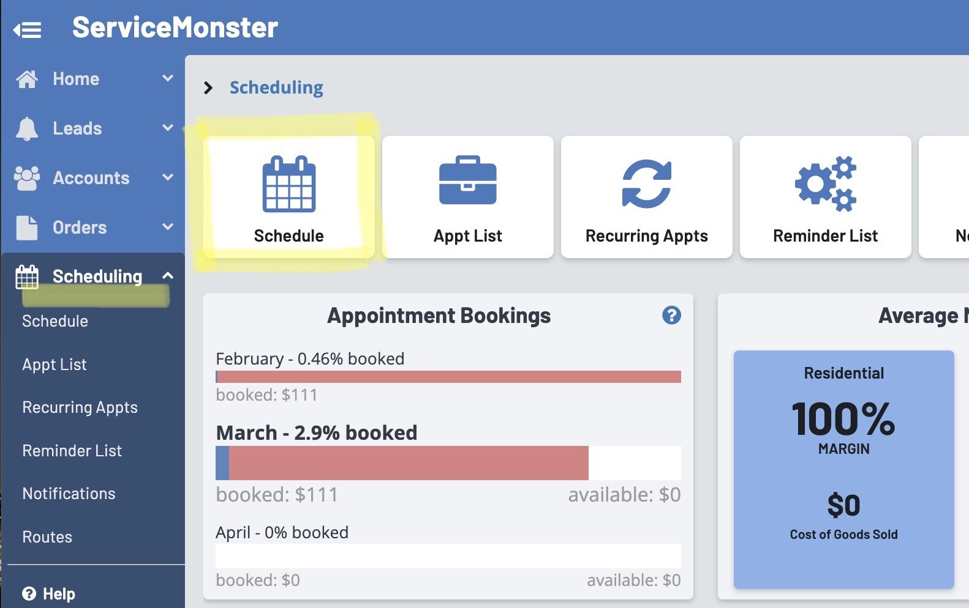
Task: Collapse sidebar with the hamburger menu icon
Action: [x=28, y=29]
